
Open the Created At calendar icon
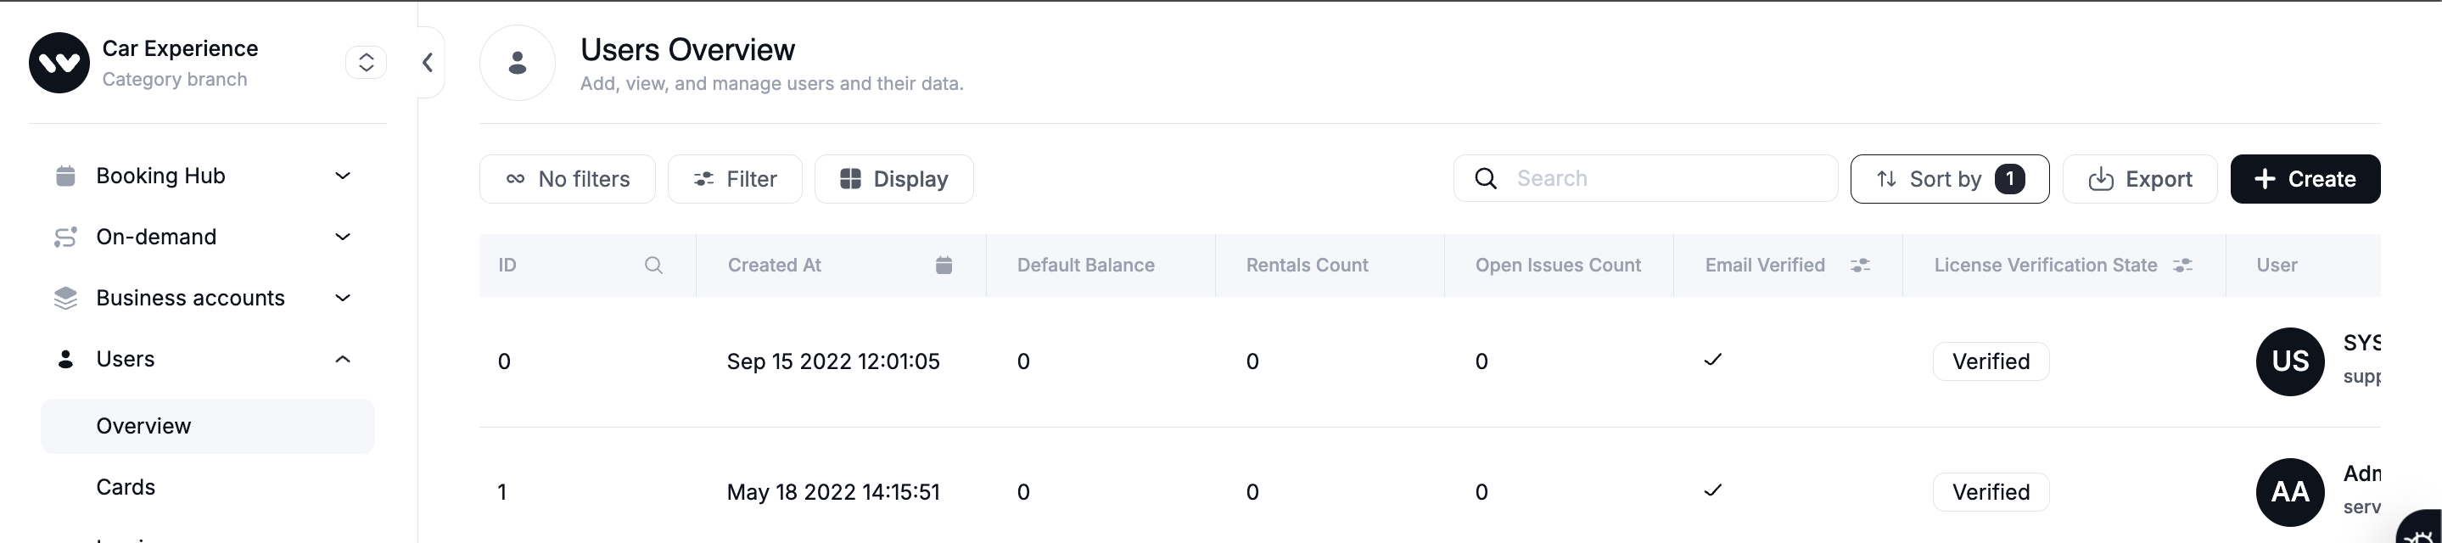tap(944, 266)
